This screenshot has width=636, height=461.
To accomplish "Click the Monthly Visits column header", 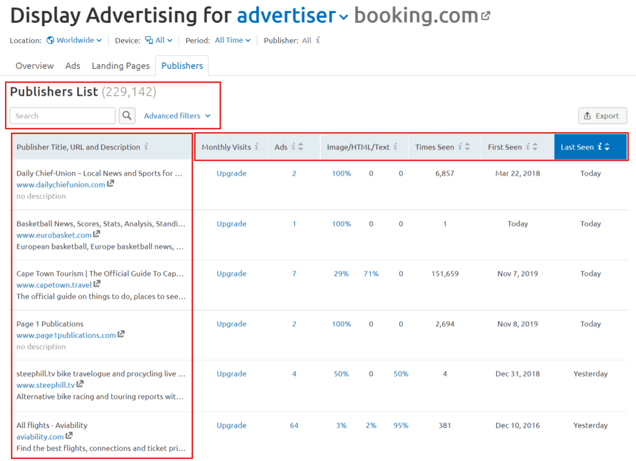I will tap(231, 146).
